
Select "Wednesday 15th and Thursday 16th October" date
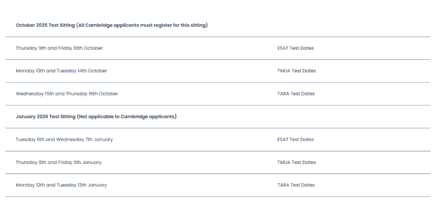pos(67,94)
